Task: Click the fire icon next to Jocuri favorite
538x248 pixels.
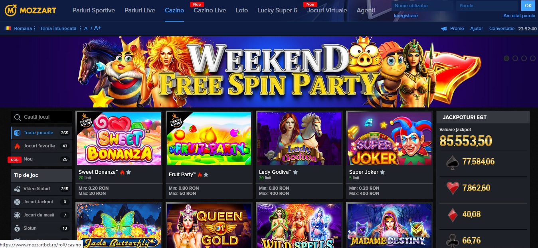Action: pos(17,146)
